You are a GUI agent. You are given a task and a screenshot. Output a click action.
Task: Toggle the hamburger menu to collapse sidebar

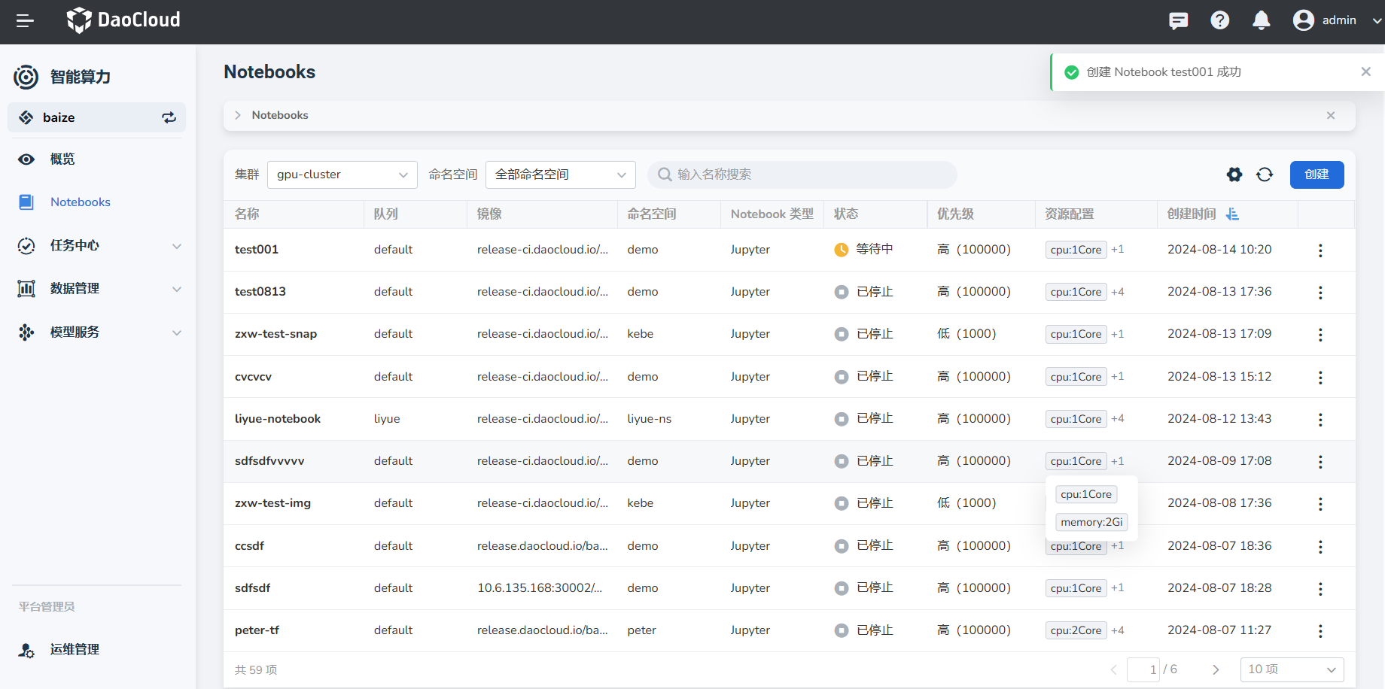(x=25, y=21)
